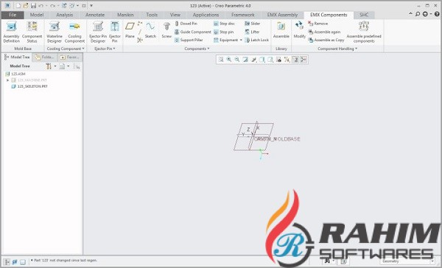Screen dimensions: 442x268
Task: Click the Undo arrow
Action: click(x=41, y=6)
